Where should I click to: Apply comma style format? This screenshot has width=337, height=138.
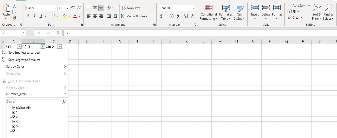178,16
